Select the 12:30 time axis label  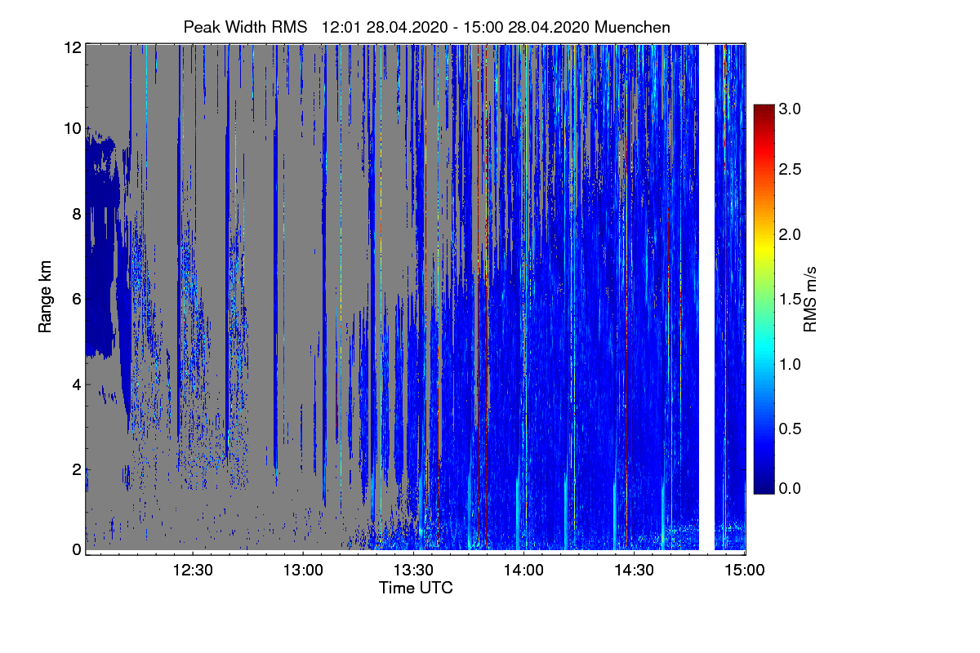(194, 571)
